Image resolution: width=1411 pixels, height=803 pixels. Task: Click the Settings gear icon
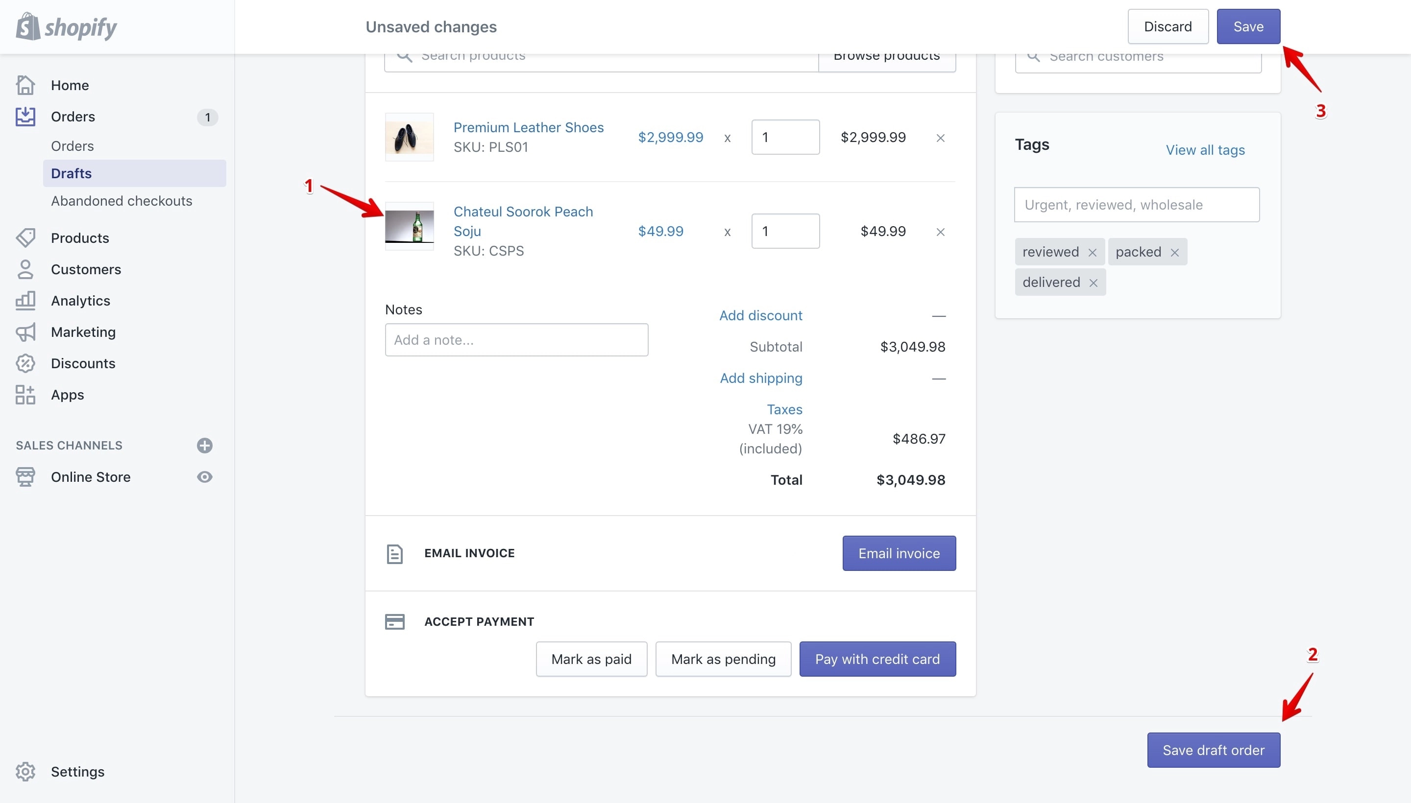(x=25, y=772)
